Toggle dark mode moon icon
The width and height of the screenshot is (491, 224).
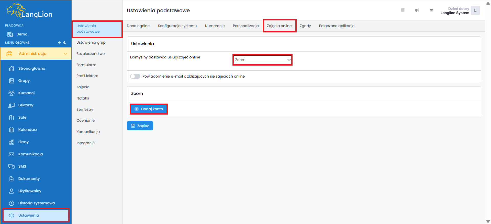pyautogui.click(x=65, y=43)
